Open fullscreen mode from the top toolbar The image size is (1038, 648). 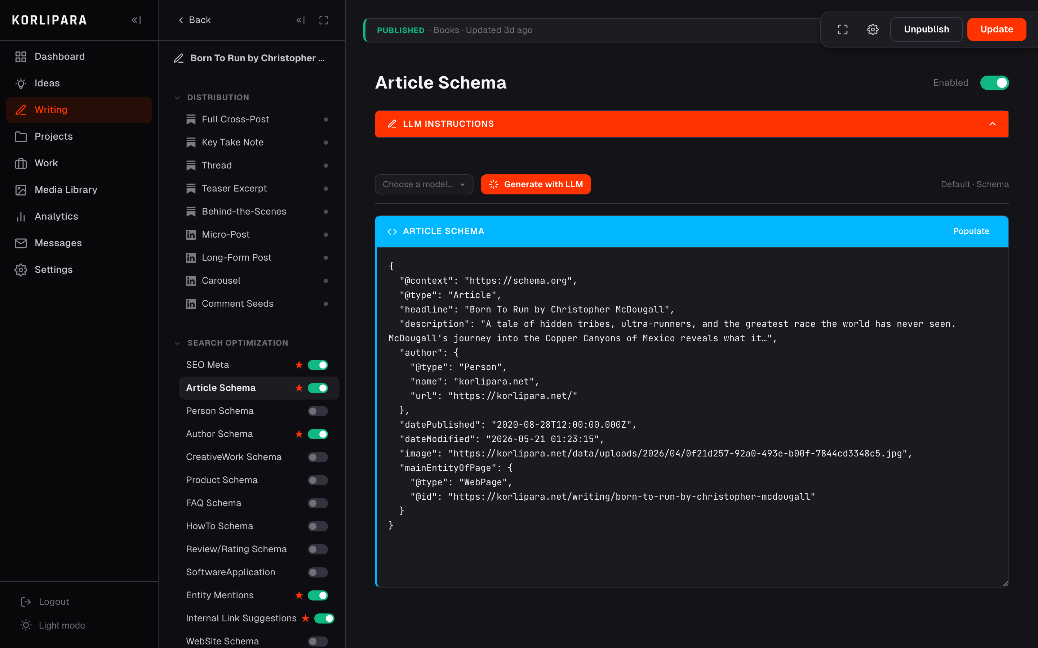842,30
